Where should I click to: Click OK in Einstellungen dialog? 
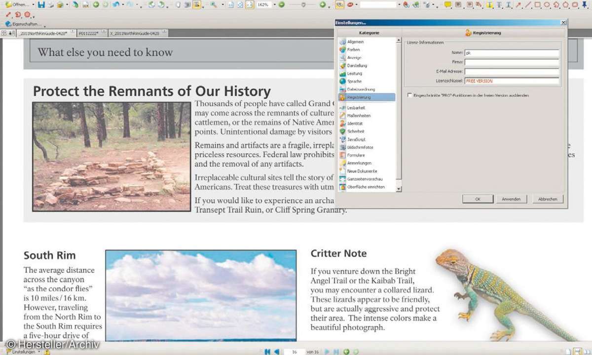click(x=478, y=199)
